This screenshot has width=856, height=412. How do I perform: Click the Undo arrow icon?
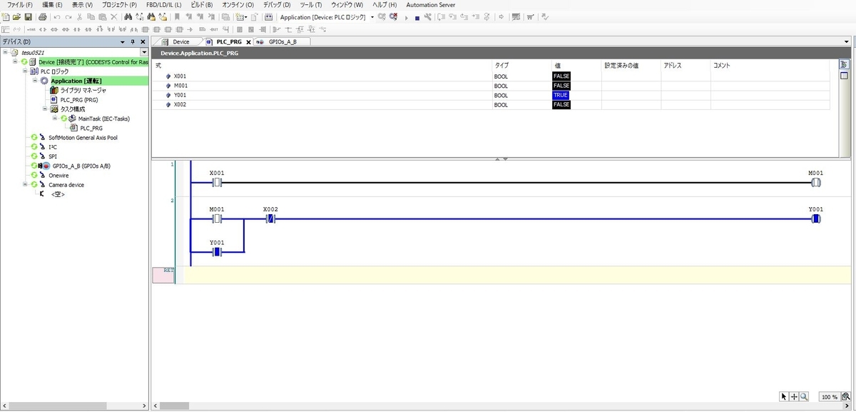pyautogui.click(x=57, y=16)
